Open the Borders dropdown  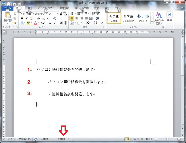(82, 23)
